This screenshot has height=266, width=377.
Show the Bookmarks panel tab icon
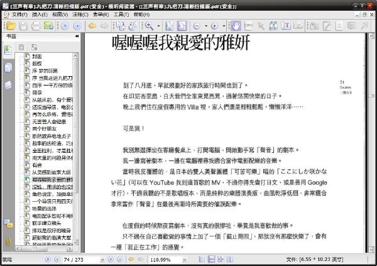[8, 50]
